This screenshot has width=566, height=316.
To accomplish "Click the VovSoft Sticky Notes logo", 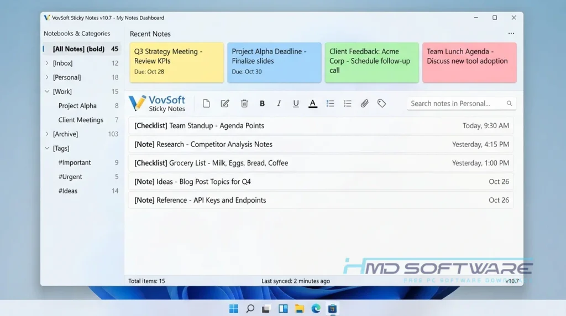I will pos(158,103).
